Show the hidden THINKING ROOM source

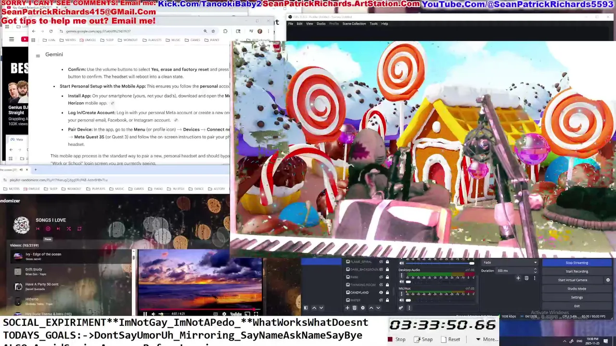point(381,285)
